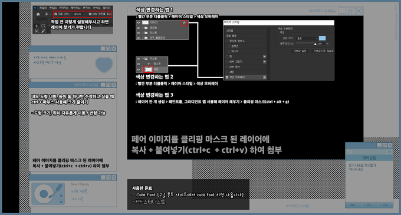Open the 파일(F) menu
The width and height of the screenshot is (401, 215).
coord(43,8)
